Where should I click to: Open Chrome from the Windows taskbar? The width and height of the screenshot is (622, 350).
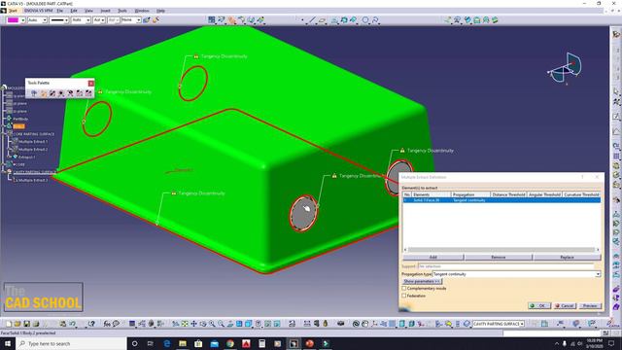click(x=230, y=343)
